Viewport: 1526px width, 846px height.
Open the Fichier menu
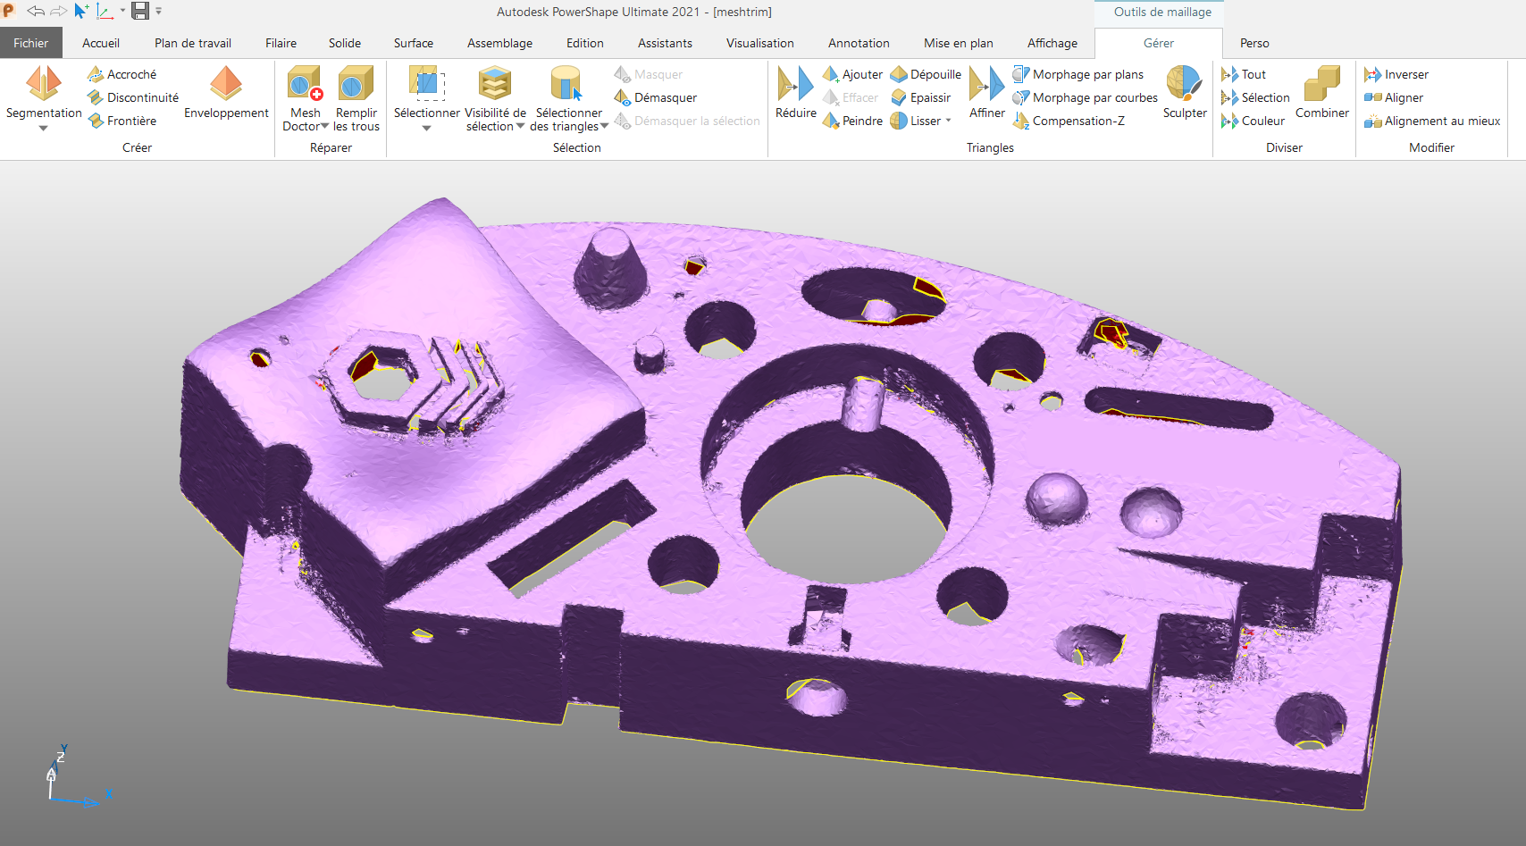30,43
